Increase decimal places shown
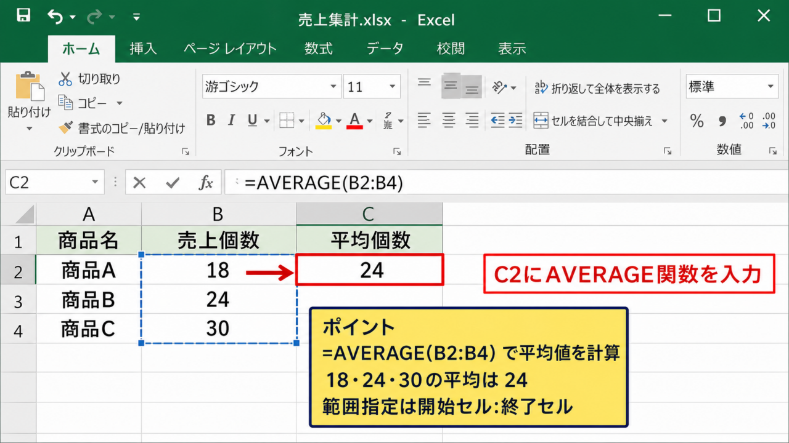This screenshot has height=443, width=789. (746, 121)
